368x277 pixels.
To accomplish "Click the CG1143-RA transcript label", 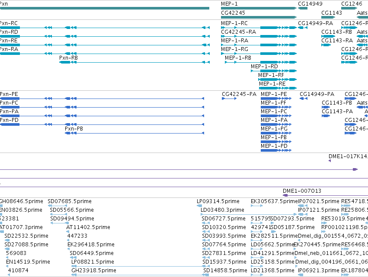I will tap(337, 41).
